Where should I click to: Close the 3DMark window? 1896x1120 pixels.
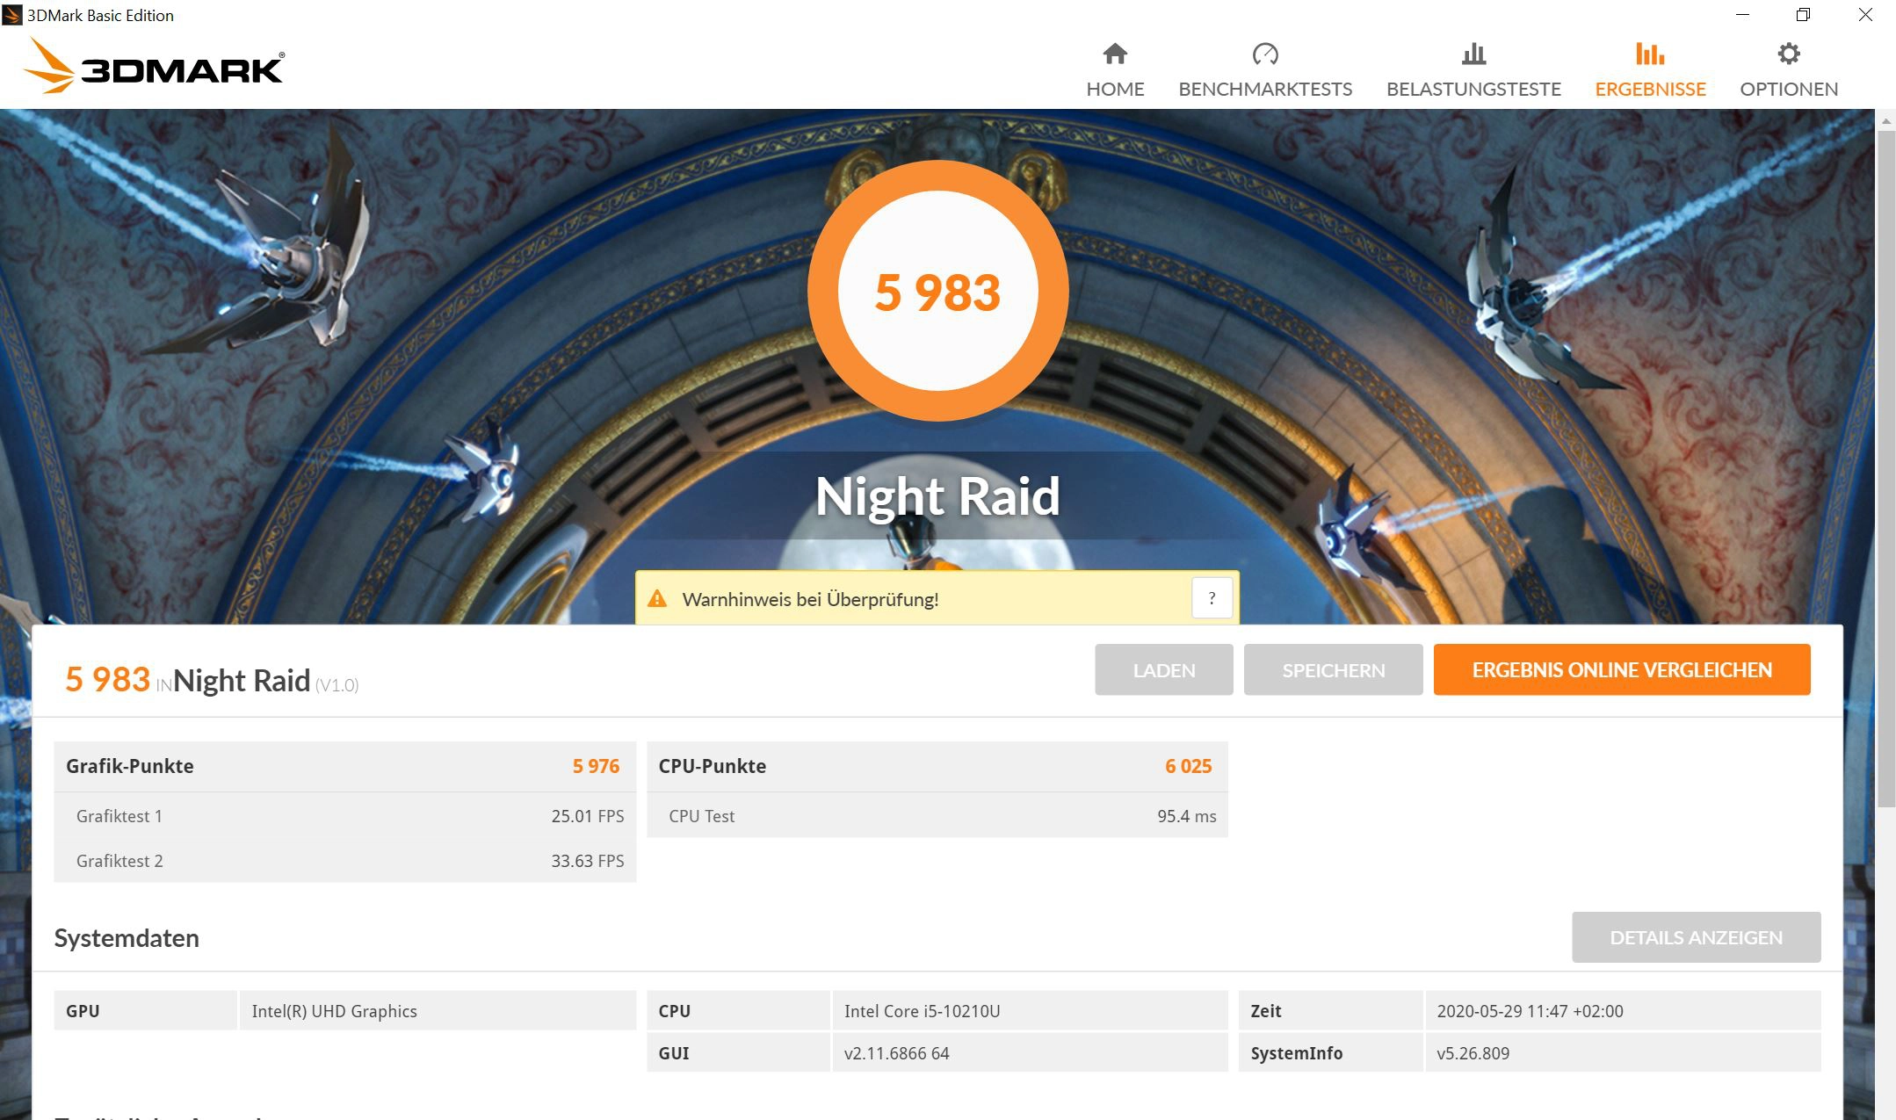[x=1865, y=15]
